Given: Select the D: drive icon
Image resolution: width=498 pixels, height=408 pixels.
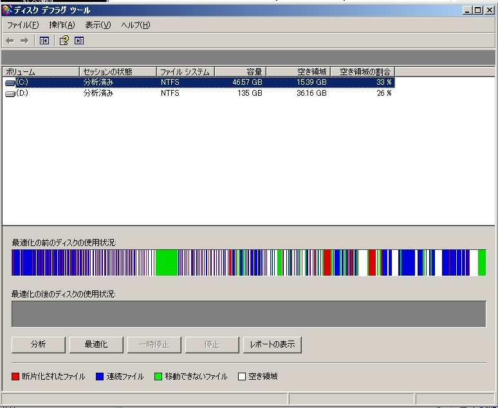Looking at the screenshot, I should 10,93.
